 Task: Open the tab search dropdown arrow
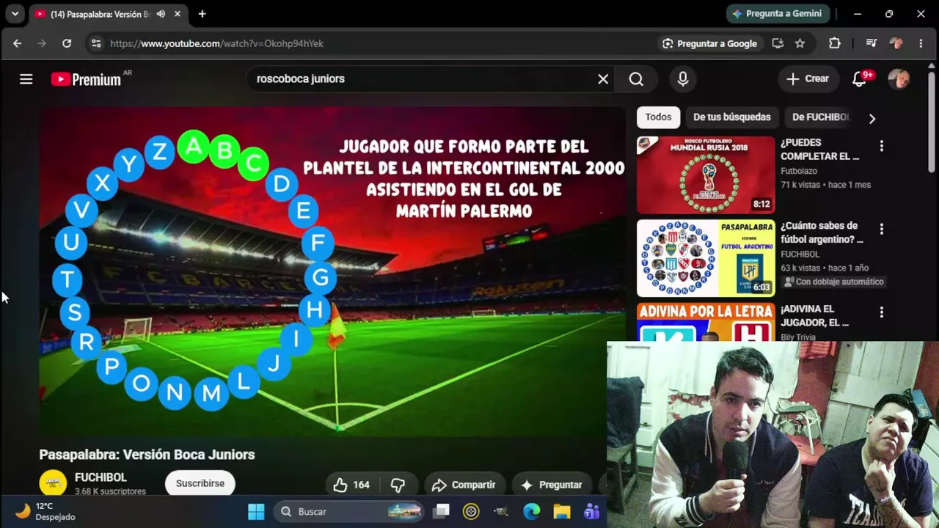click(15, 14)
